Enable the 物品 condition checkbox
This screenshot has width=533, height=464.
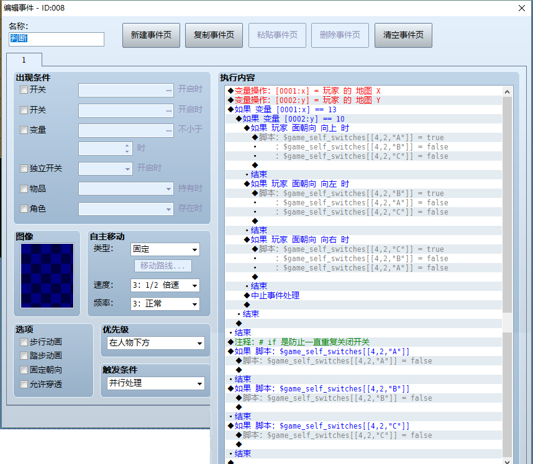(24, 189)
